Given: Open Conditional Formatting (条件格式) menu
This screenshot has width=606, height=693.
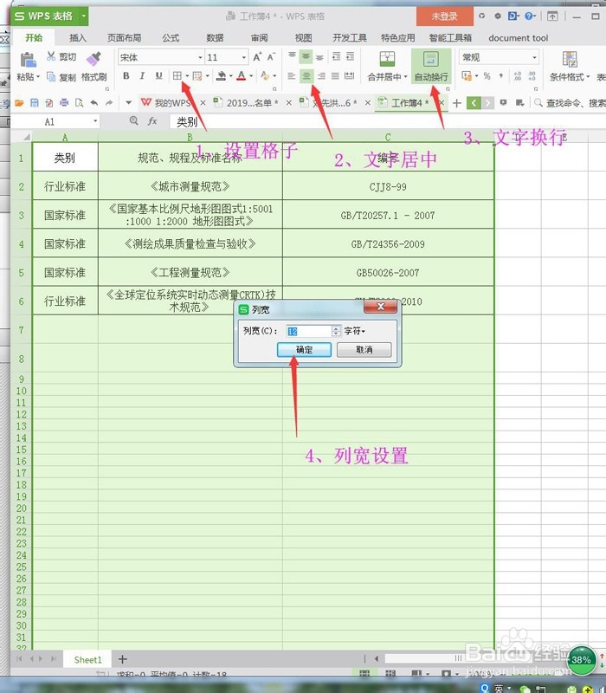Looking at the screenshot, I should 570,67.
